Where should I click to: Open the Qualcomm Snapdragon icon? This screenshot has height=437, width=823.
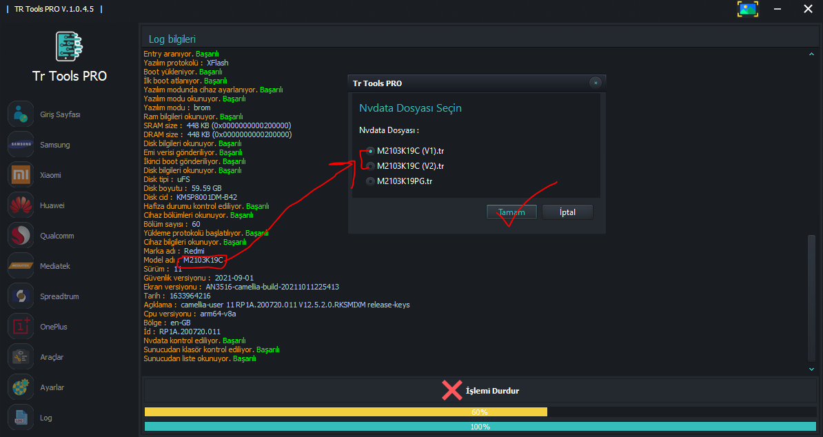click(21, 236)
